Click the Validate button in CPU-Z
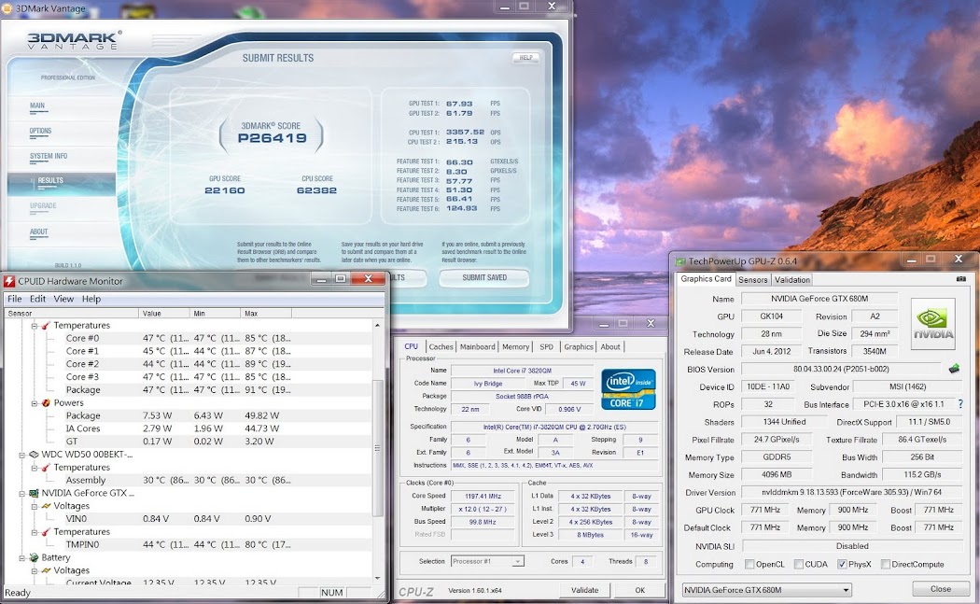This screenshot has width=980, height=604. [x=584, y=590]
